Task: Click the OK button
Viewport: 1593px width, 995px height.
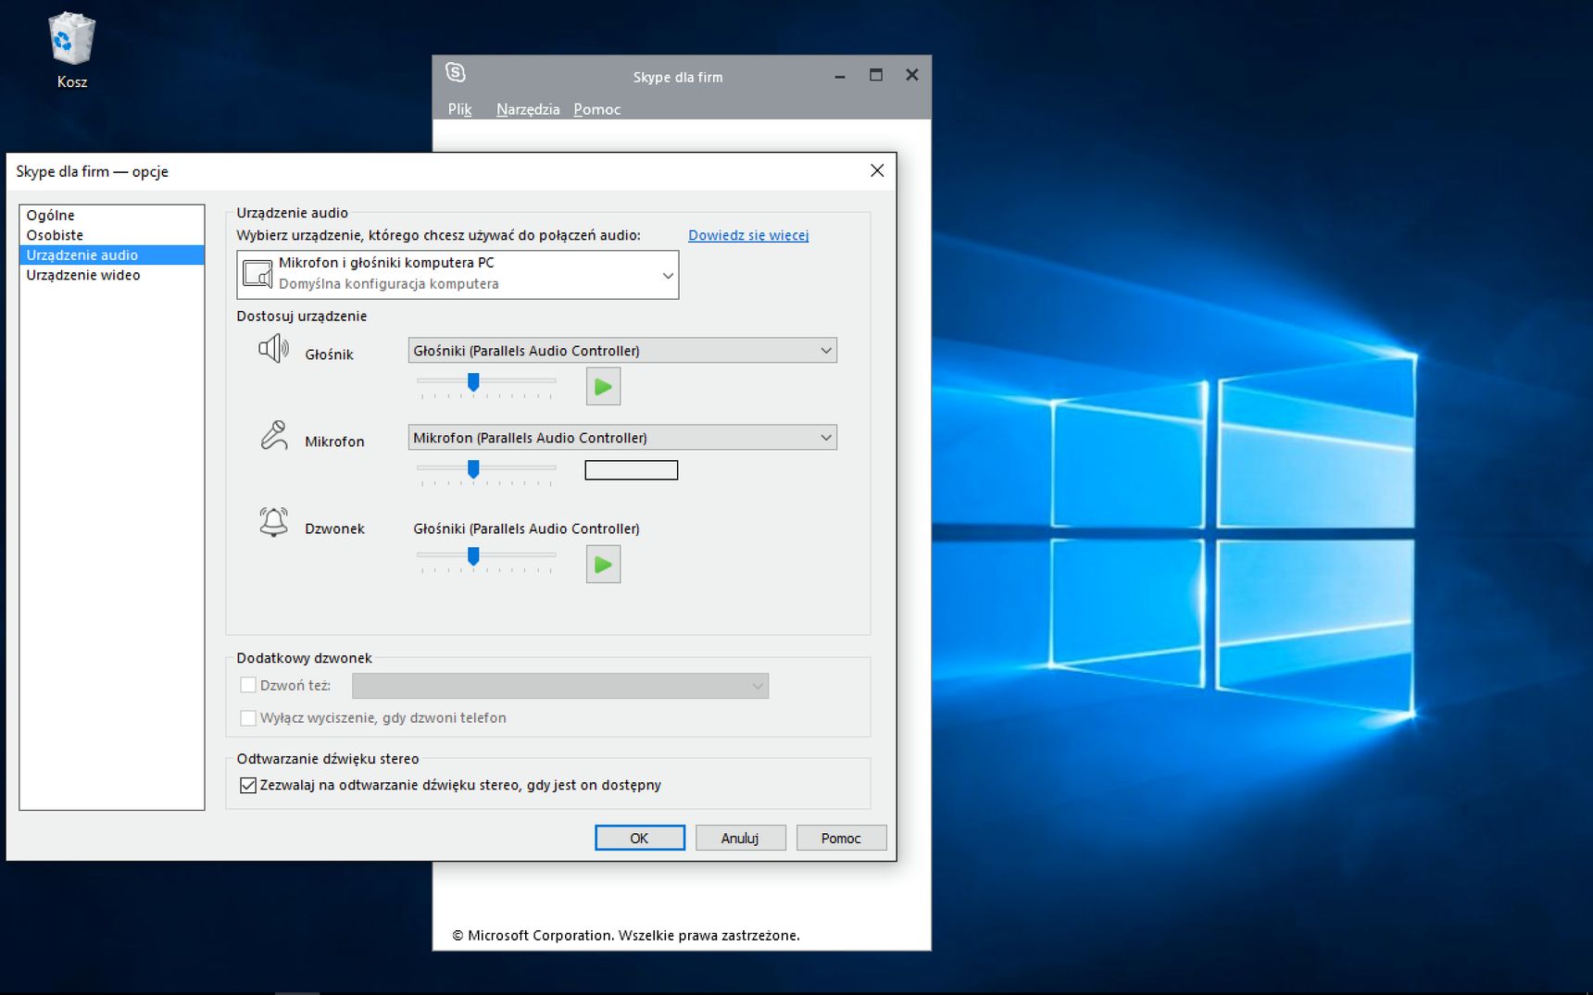Action: click(640, 838)
